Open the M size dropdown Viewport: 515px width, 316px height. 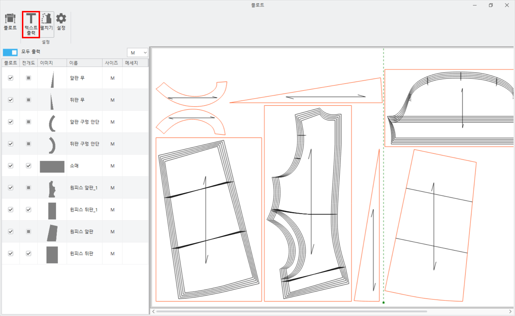pyautogui.click(x=138, y=53)
